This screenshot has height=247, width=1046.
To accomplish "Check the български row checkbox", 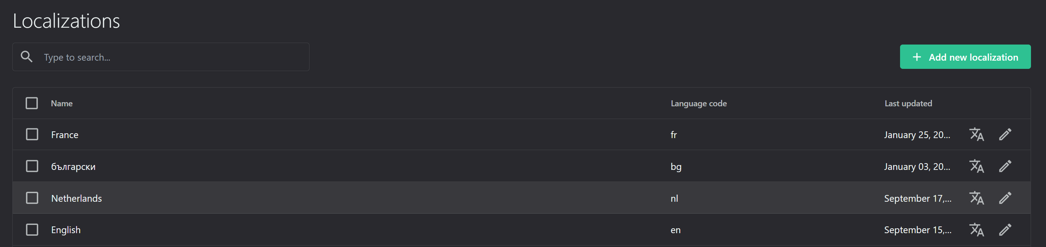I will tap(32, 166).
